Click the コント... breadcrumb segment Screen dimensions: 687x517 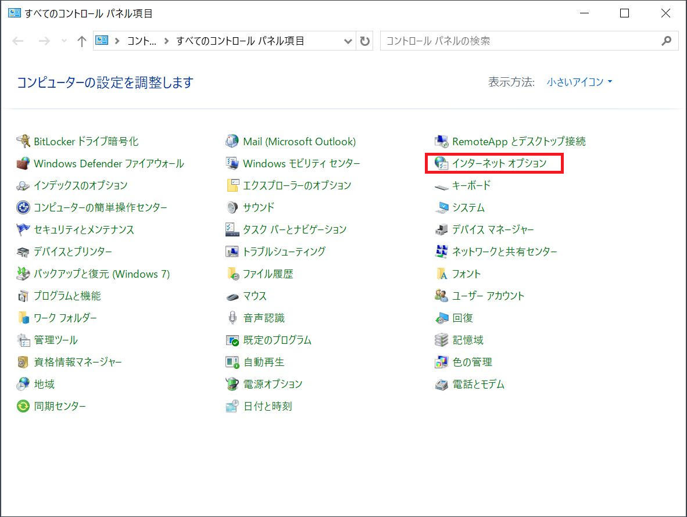141,41
